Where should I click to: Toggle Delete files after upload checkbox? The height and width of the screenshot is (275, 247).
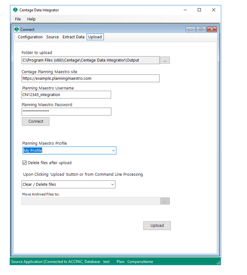pos(24,163)
